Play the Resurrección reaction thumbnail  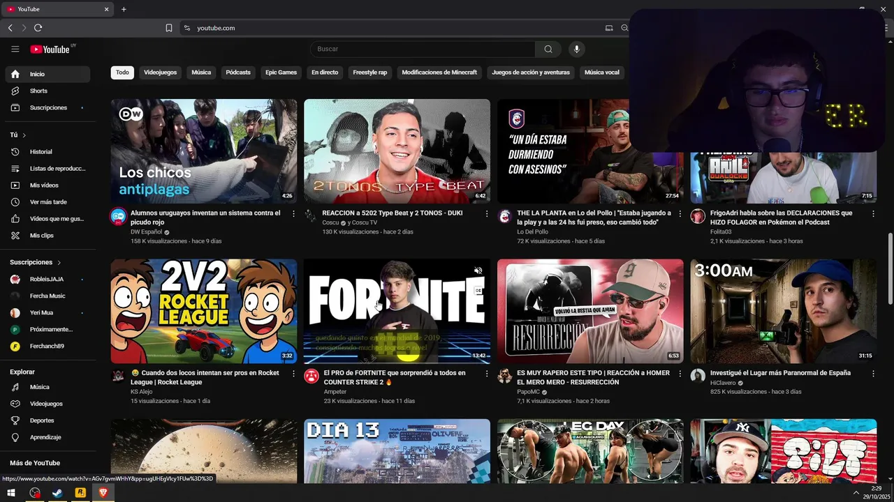pos(590,311)
